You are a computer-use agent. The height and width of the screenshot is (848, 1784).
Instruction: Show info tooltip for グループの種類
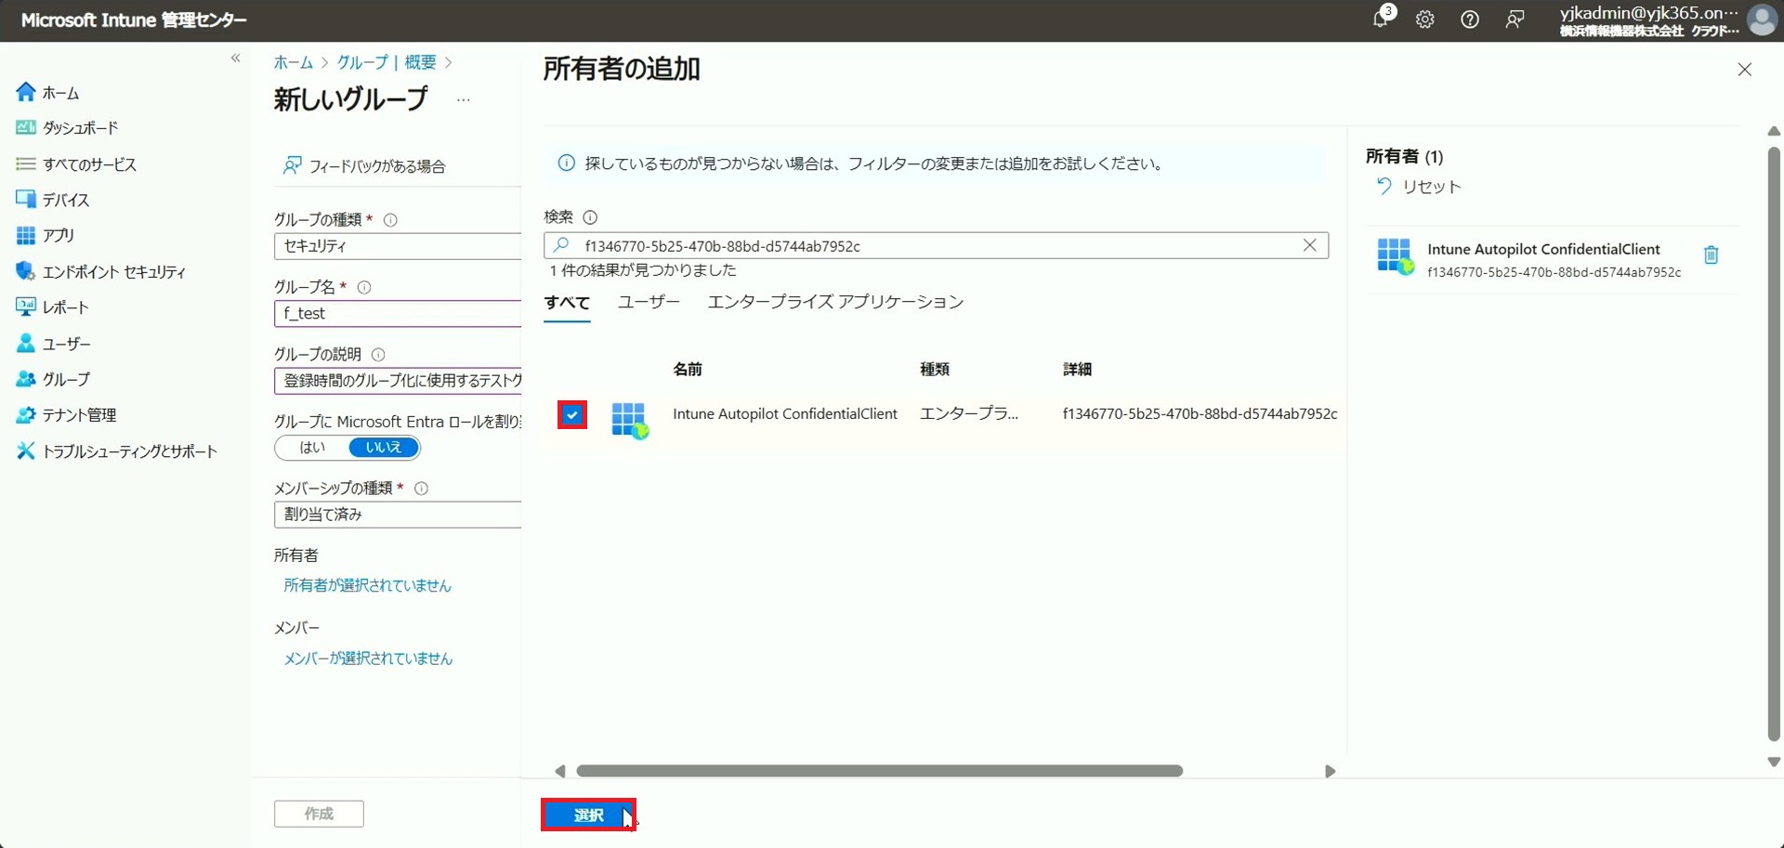point(390,220)
